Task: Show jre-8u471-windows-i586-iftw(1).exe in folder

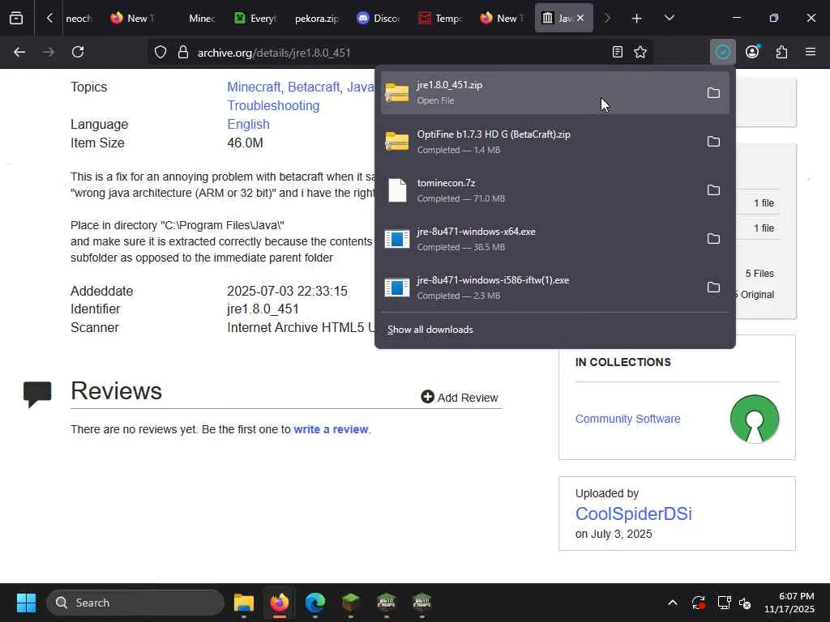Action: click(713, 288)
